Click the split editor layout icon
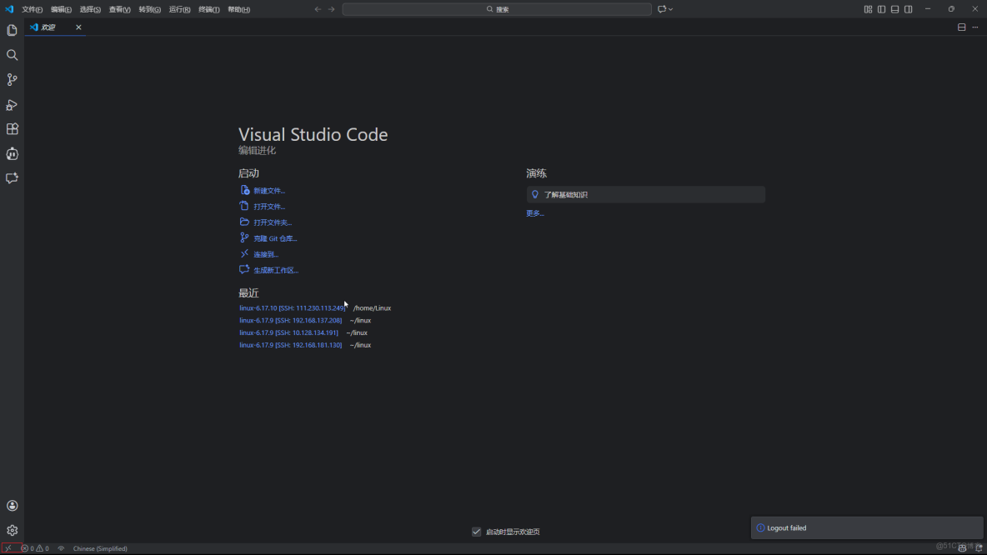Image resolution: width=987 pixels, height=555 pixels. point(961,27)
